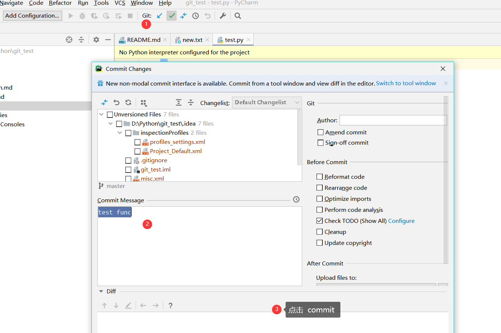
Task: Enable Sign-off commit checkbox
Action: (x=321, y=142)
